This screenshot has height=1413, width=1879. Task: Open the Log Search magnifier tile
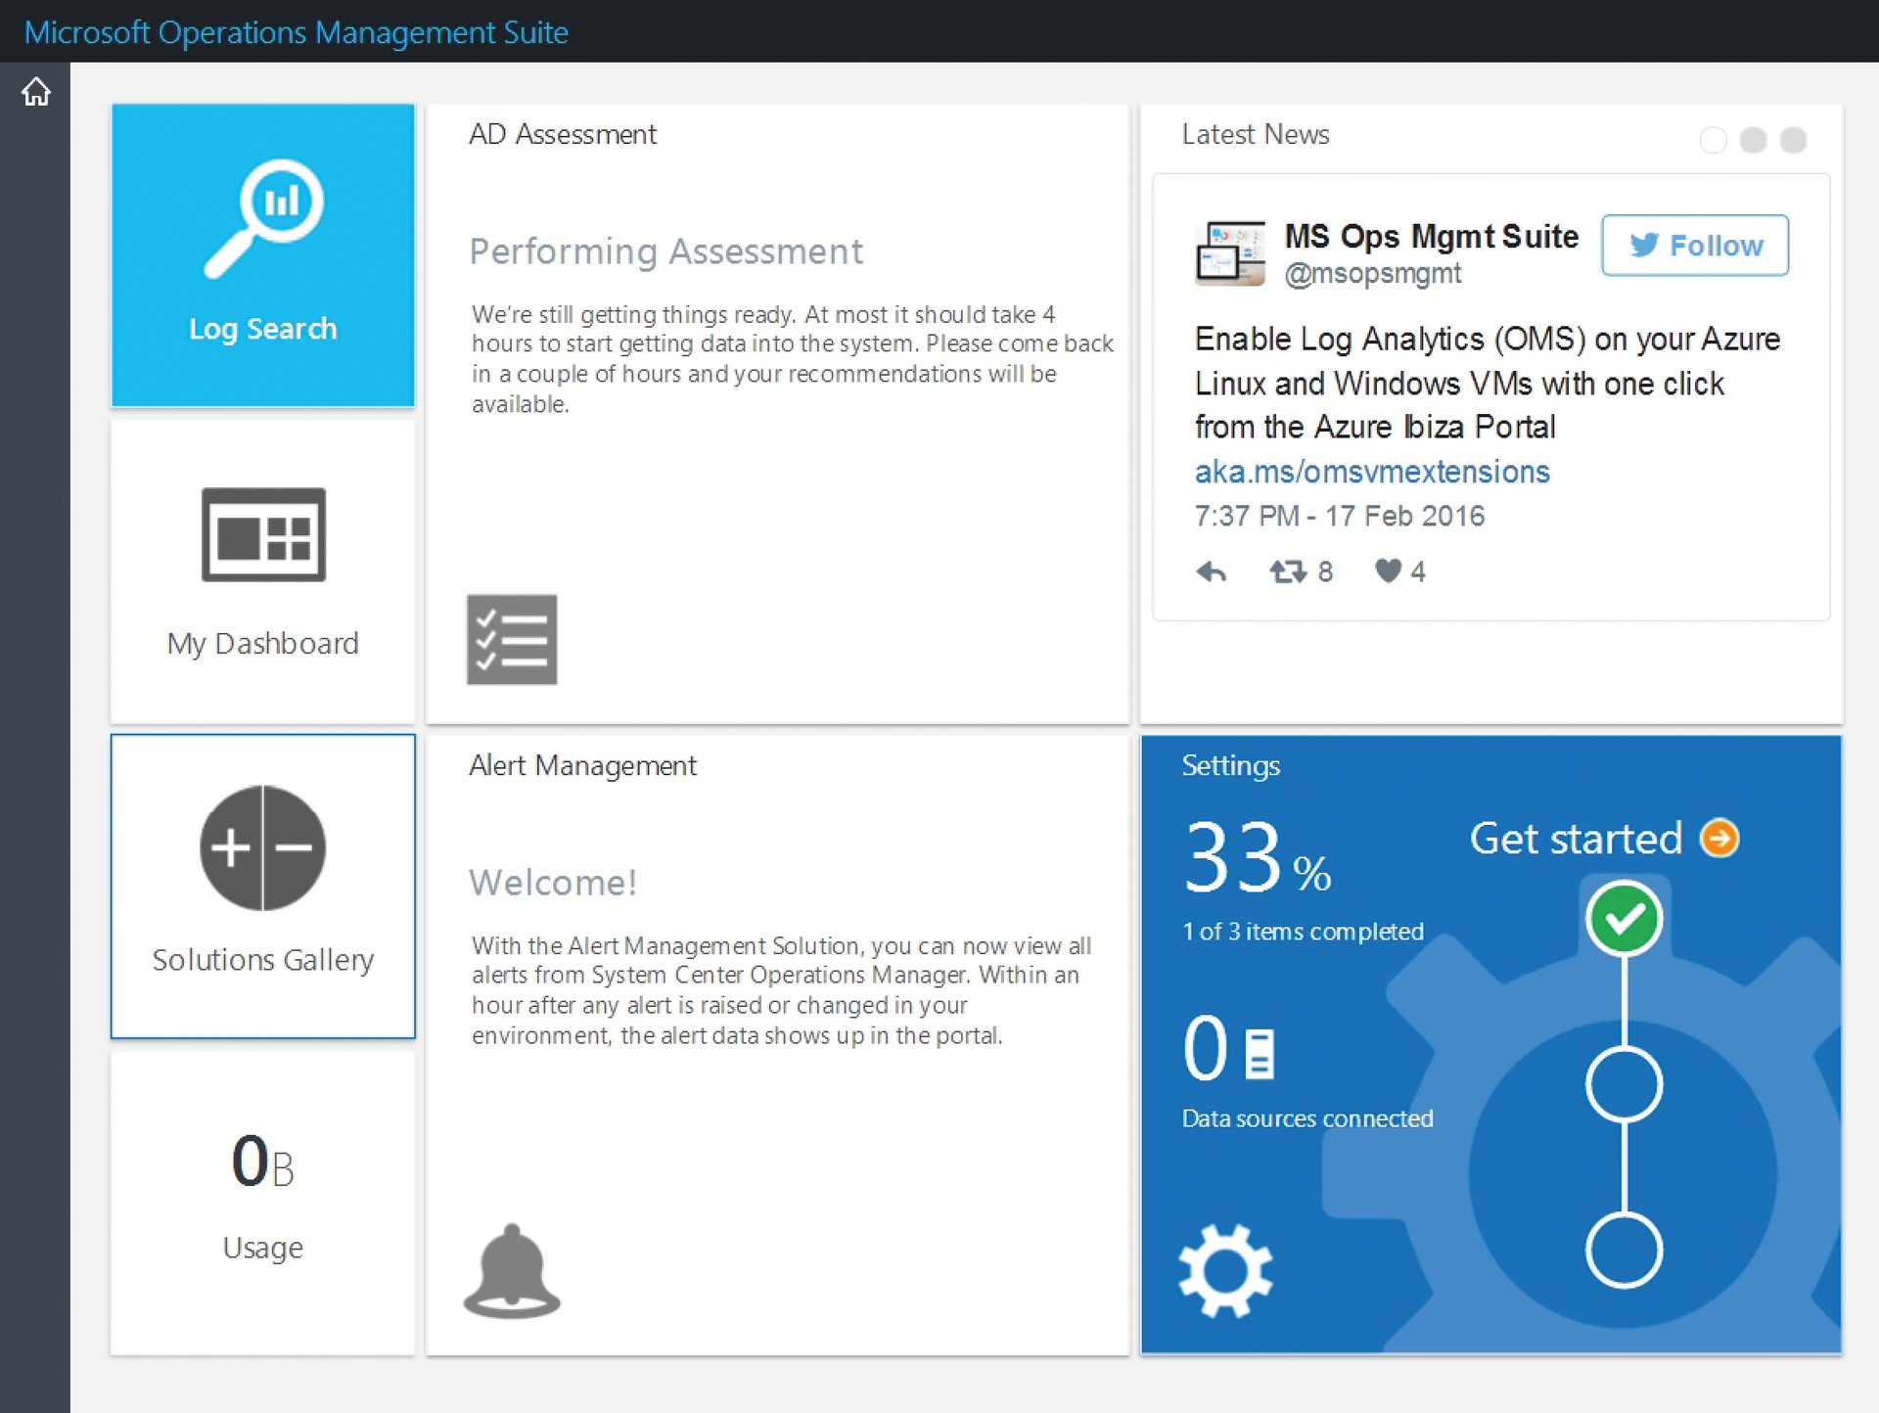pyautogui.click(x=262, y=219)
